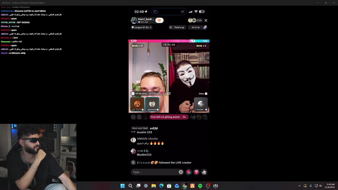Open File Explorer from taskbar
The width and height of the screenshot is (338, 190).
(x=154, y=186)
